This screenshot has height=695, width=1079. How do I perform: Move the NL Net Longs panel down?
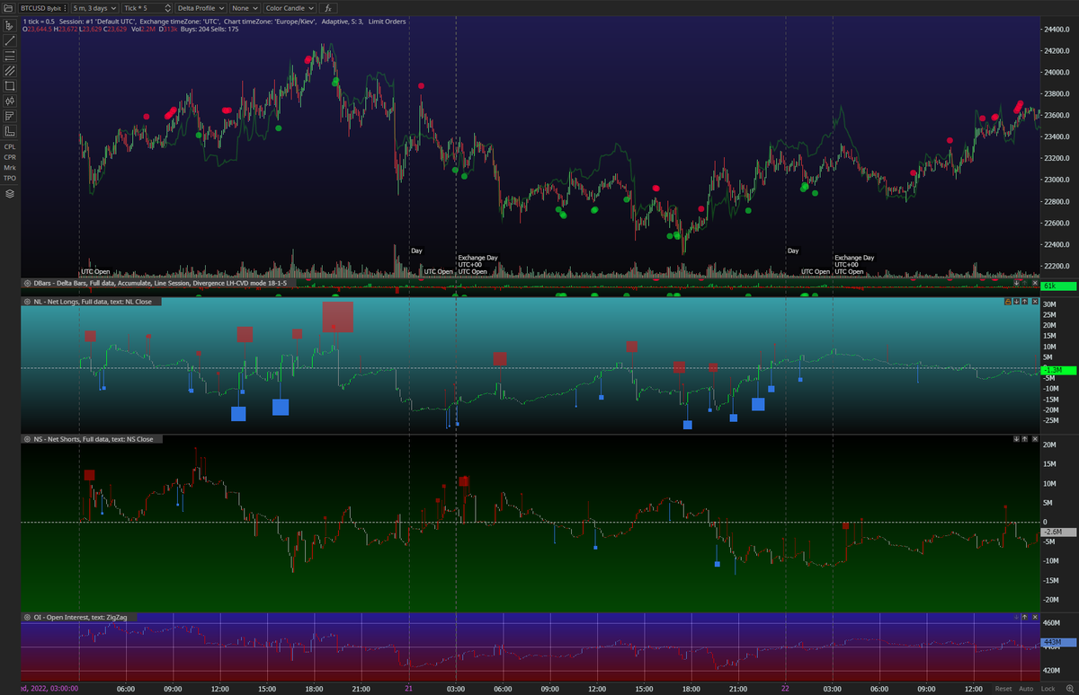[1016, 302]
